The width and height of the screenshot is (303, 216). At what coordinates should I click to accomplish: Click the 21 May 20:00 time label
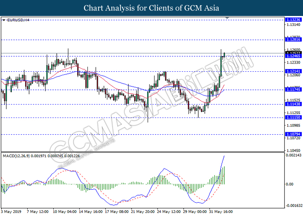(x=143, y=212)
